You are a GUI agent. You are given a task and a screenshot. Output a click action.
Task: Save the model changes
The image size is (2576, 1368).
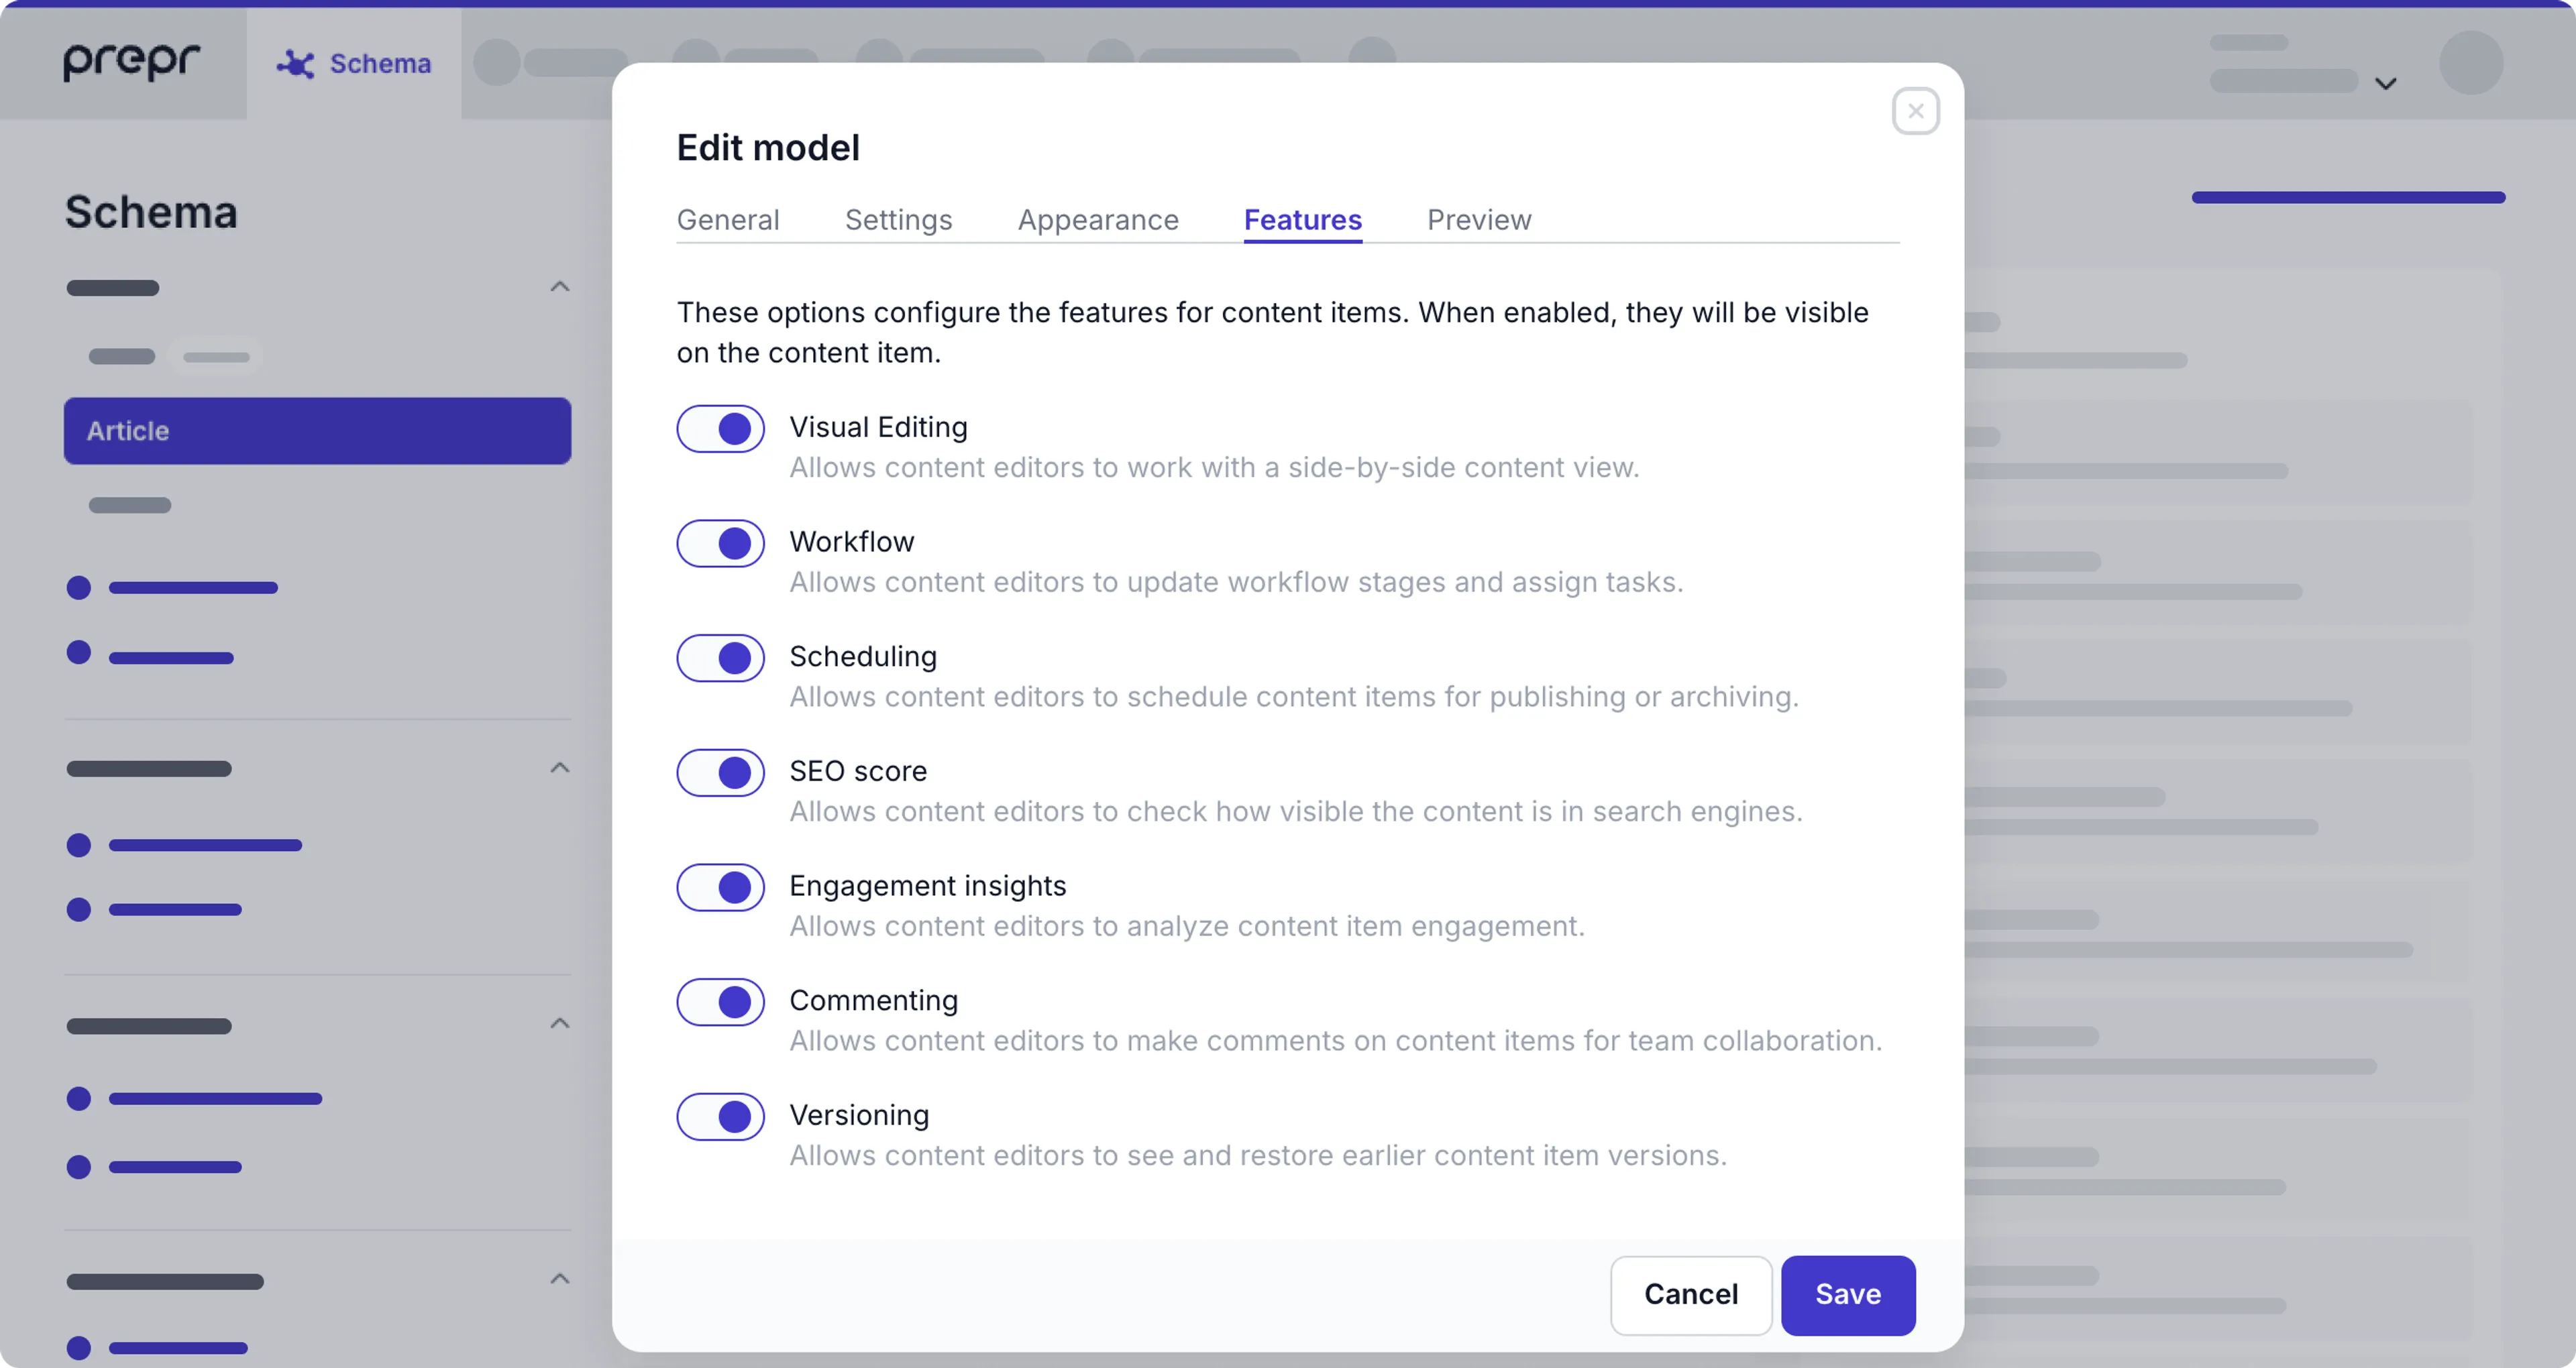[1847, 1295]
